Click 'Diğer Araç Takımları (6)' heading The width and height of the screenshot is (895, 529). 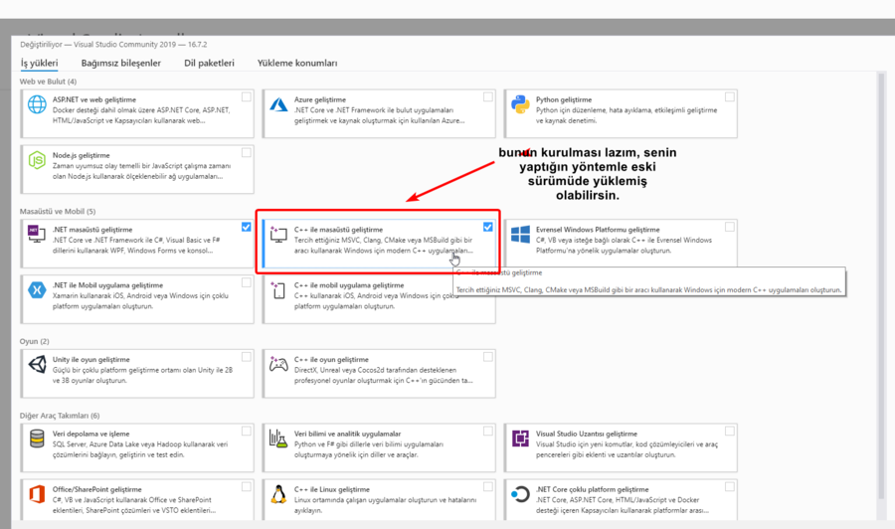click(x=60, y=416)
